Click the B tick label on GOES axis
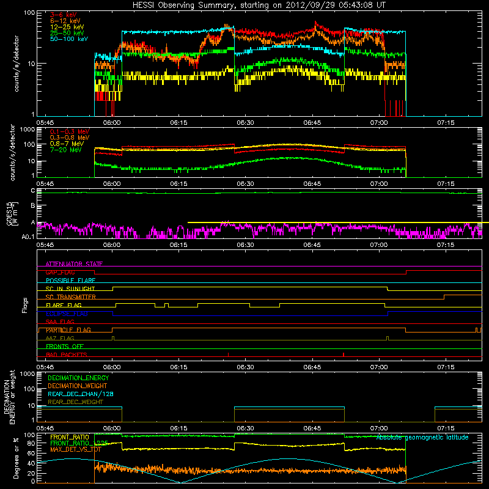 point(33,205)
